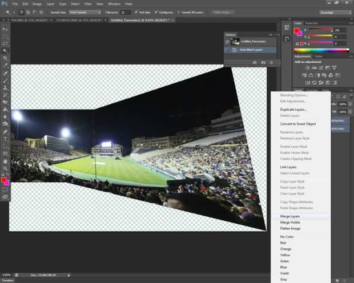Select the Blur tool

click(5, 116)
